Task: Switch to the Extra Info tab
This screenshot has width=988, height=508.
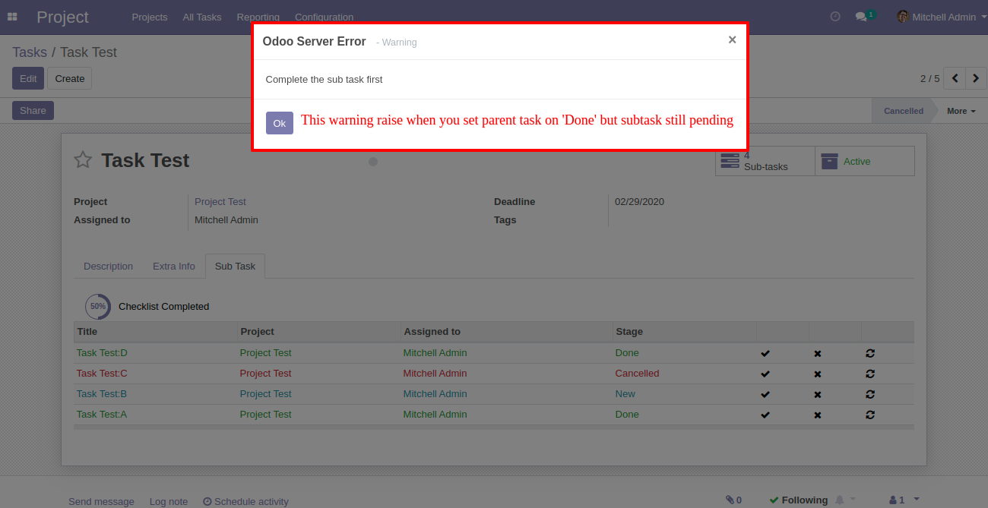Action: point(174,266)
